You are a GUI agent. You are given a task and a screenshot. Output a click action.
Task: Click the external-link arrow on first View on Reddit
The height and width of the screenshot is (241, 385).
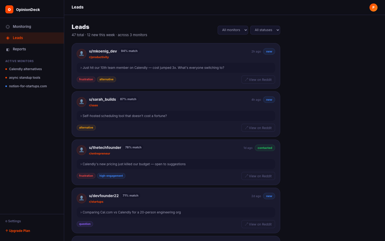tap(246, 80)
